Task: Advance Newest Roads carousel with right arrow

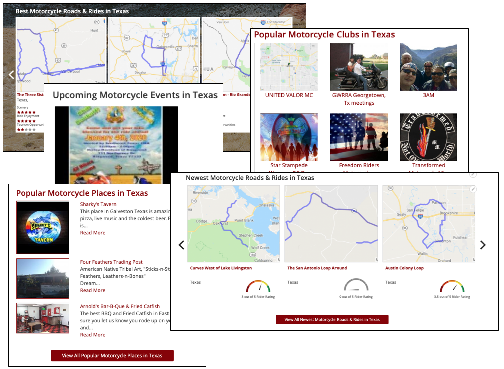Action: tap(483, 245)
